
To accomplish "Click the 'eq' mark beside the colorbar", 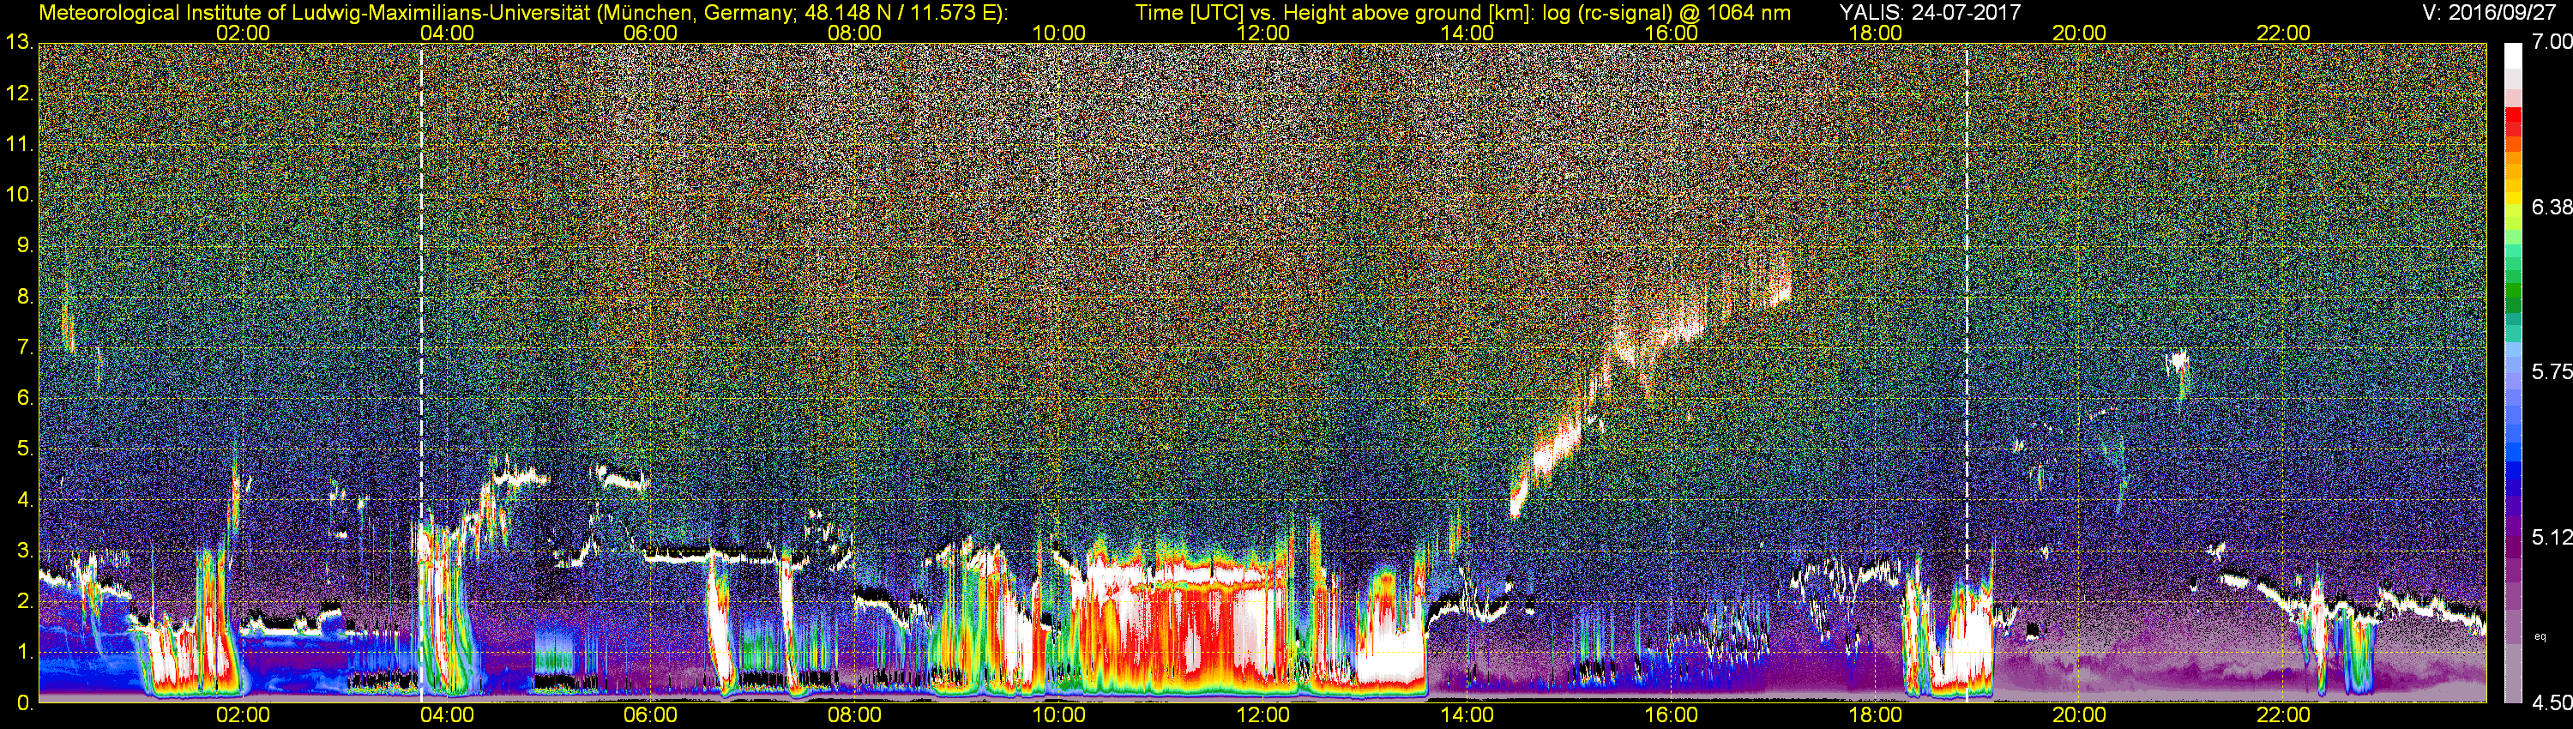I will pyautogui.click(x=2540, y=636).
